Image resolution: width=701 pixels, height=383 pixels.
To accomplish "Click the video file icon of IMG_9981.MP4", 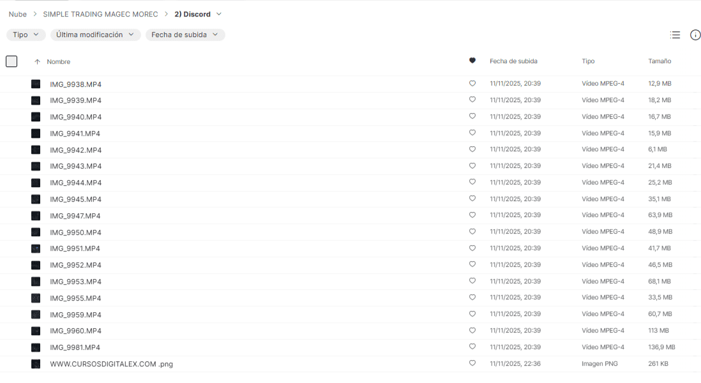I will pos(36,347).
